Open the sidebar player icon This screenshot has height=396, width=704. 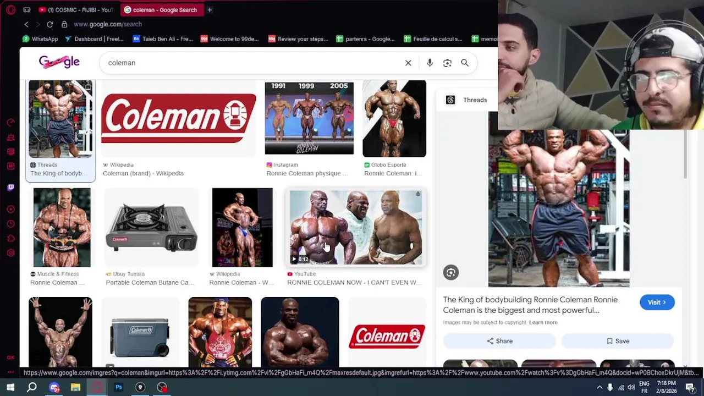click(10, 210)
